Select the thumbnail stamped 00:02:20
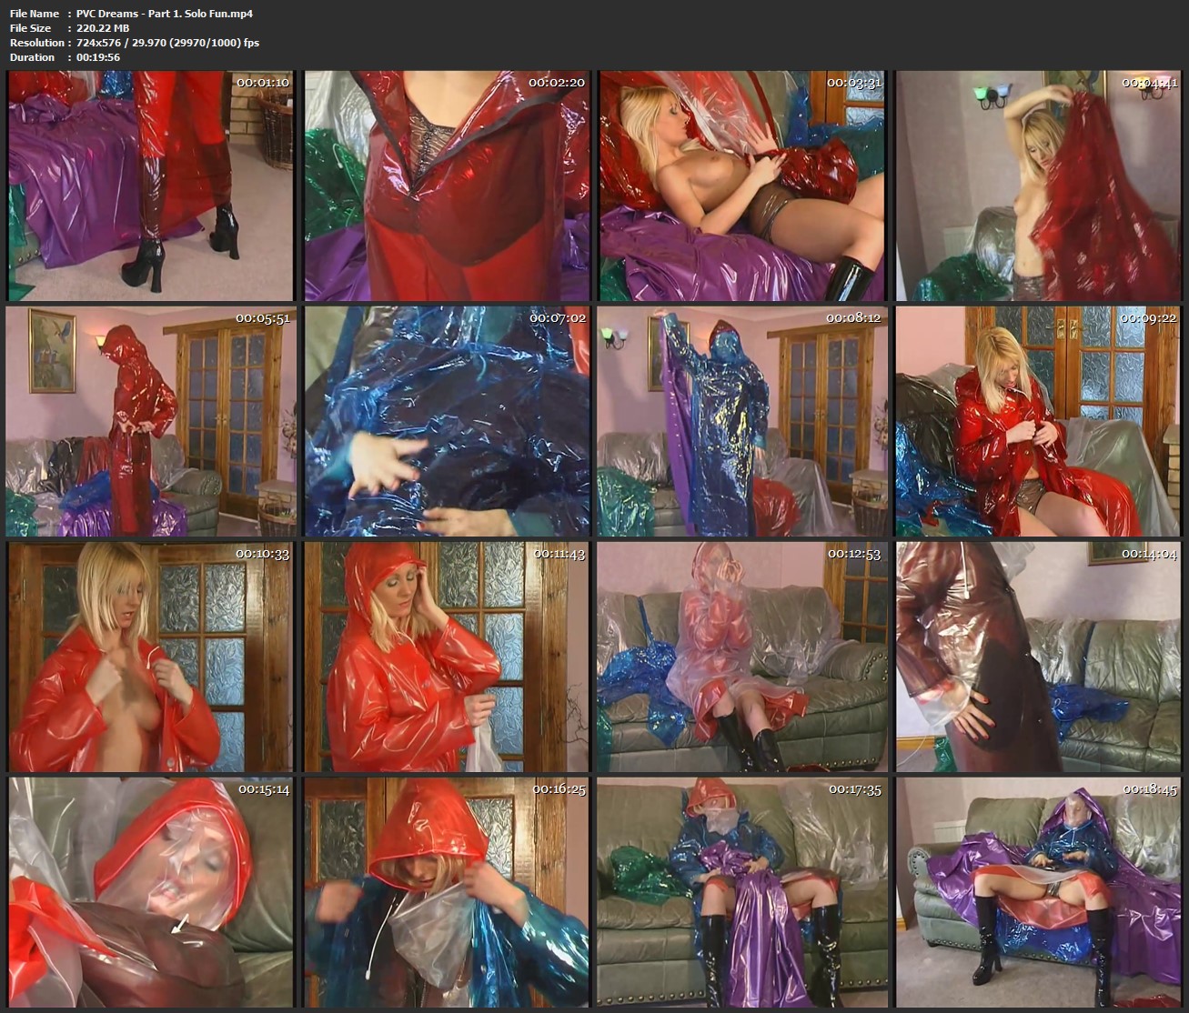The height and width of the screenshot is (1013, 1189). pos(447,186)
